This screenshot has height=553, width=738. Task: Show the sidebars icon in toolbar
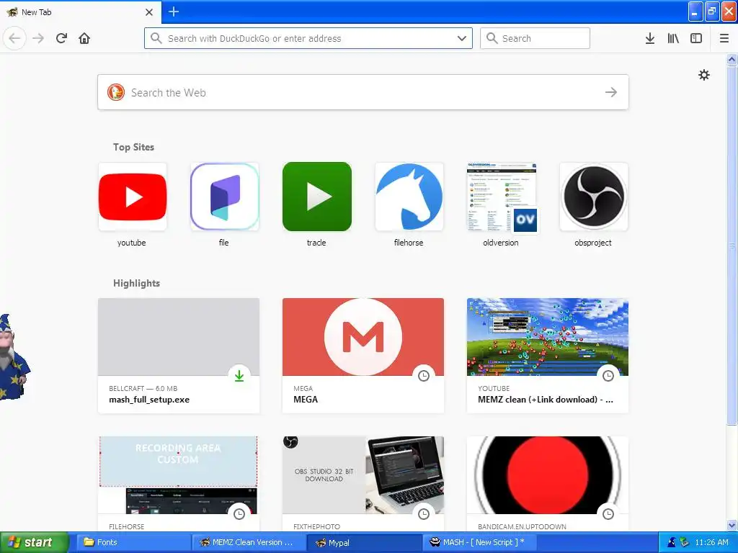[x=696, y=38]
